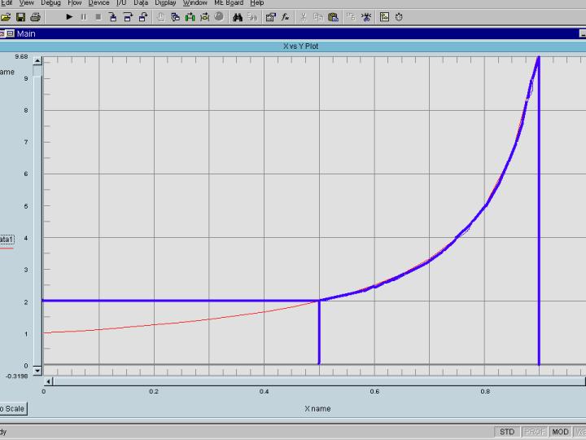This screenshot has width=586, height=440.
Task: Open the Display menu
Action: (x=165, y=3)
